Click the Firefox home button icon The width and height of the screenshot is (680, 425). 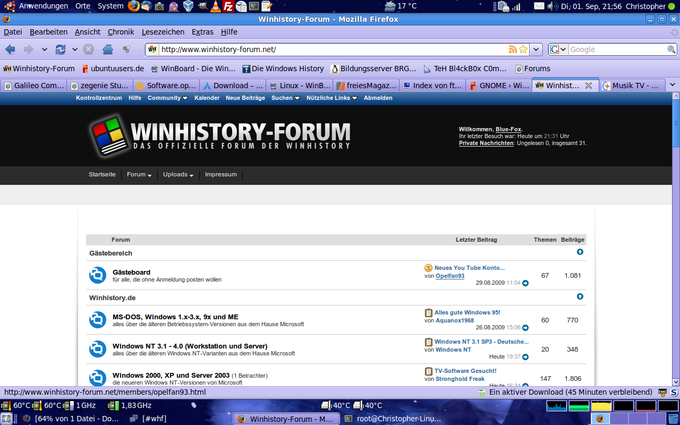(x=108, y=49)
